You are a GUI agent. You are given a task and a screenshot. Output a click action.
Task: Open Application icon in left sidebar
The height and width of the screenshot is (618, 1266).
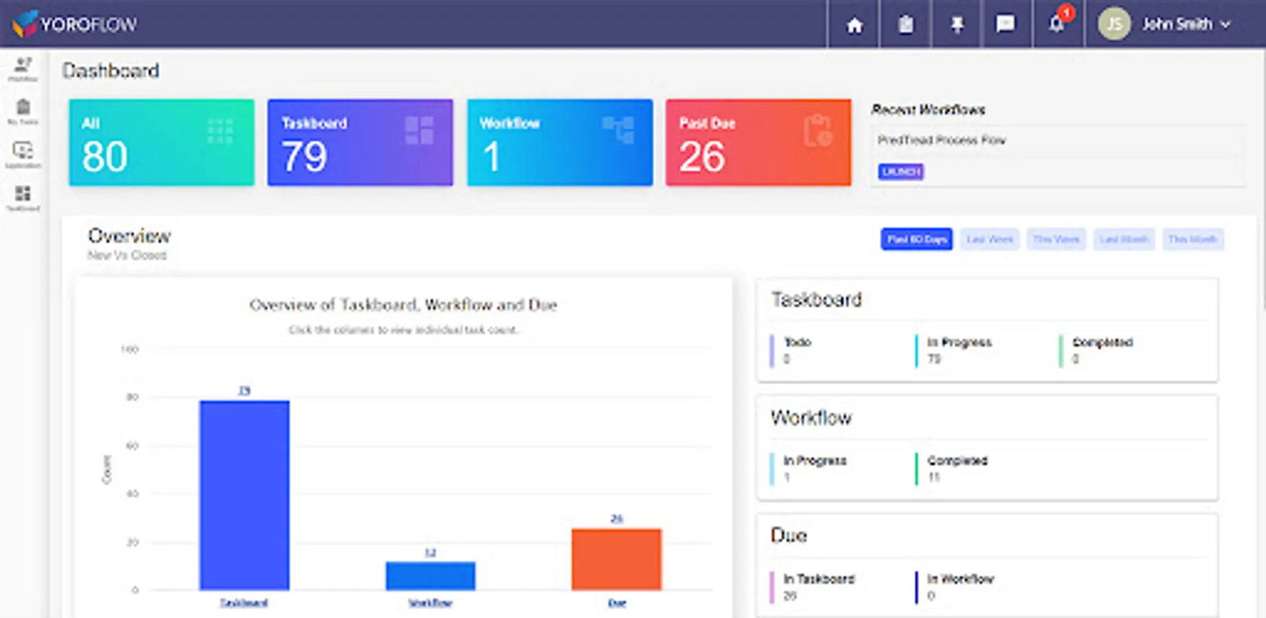[x=23, y=154]
